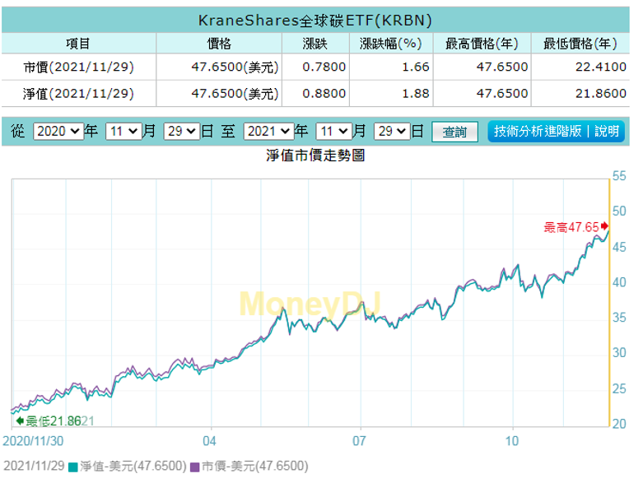
Task: Click the purple 市價 legend color square
Action: [195, 467]
